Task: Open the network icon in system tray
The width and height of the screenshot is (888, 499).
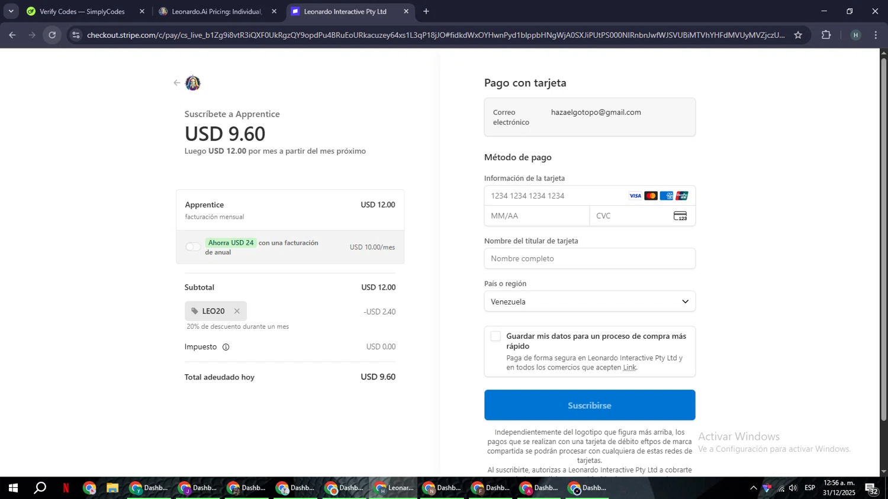Action: point(781,488)
